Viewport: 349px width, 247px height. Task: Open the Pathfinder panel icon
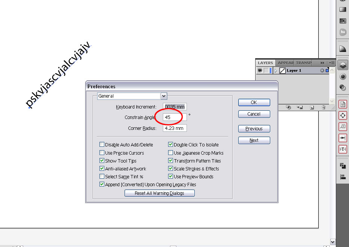(x=343, y=166)
